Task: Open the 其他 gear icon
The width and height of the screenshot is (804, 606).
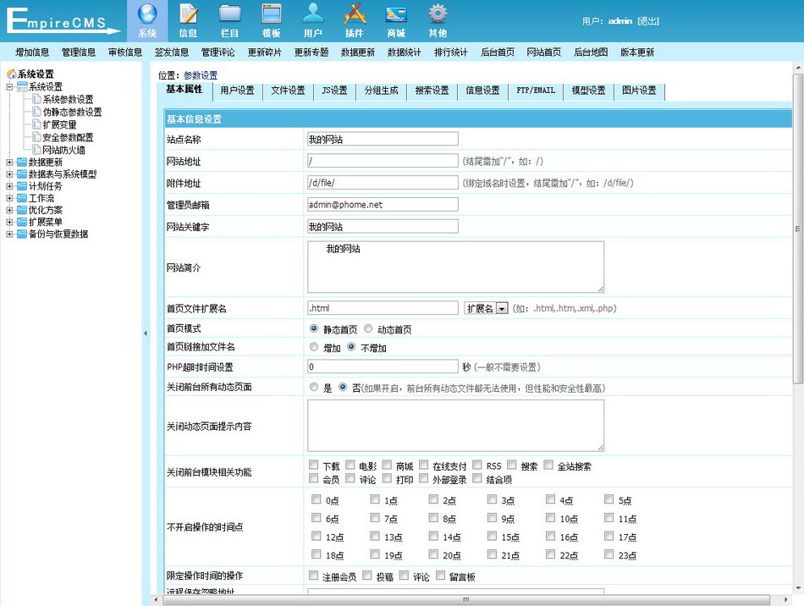Action: point(438,14)
